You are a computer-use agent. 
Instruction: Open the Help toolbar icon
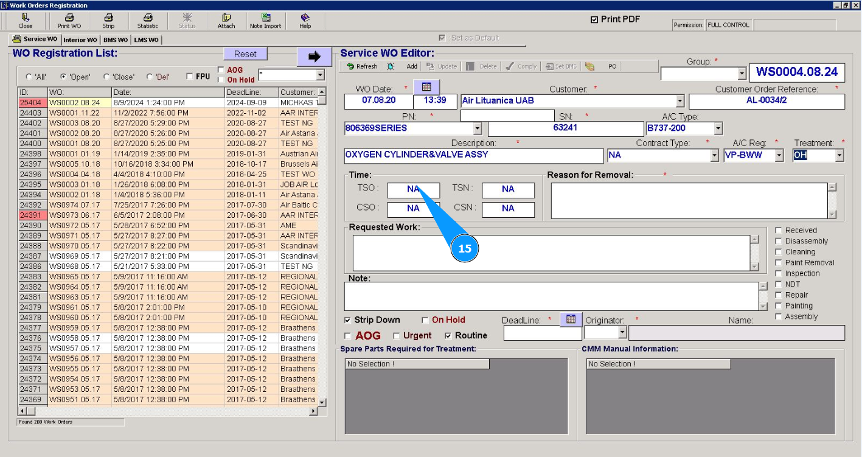pyautogui.click(x=305, y=21)
